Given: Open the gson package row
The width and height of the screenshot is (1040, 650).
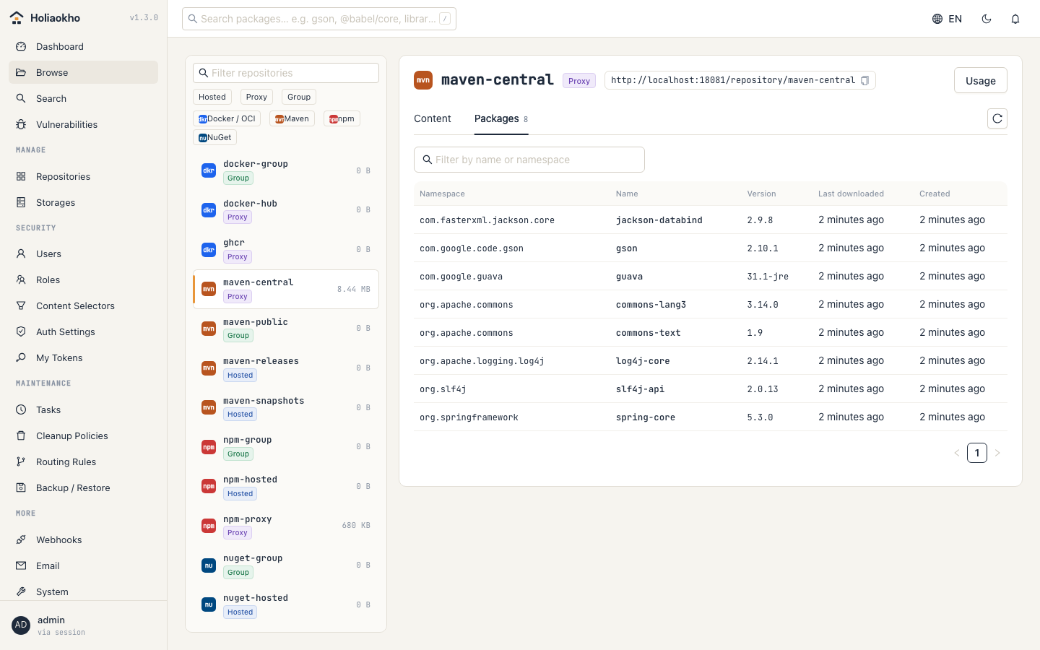Looking at the screenshot, I should tap(711, 248).
